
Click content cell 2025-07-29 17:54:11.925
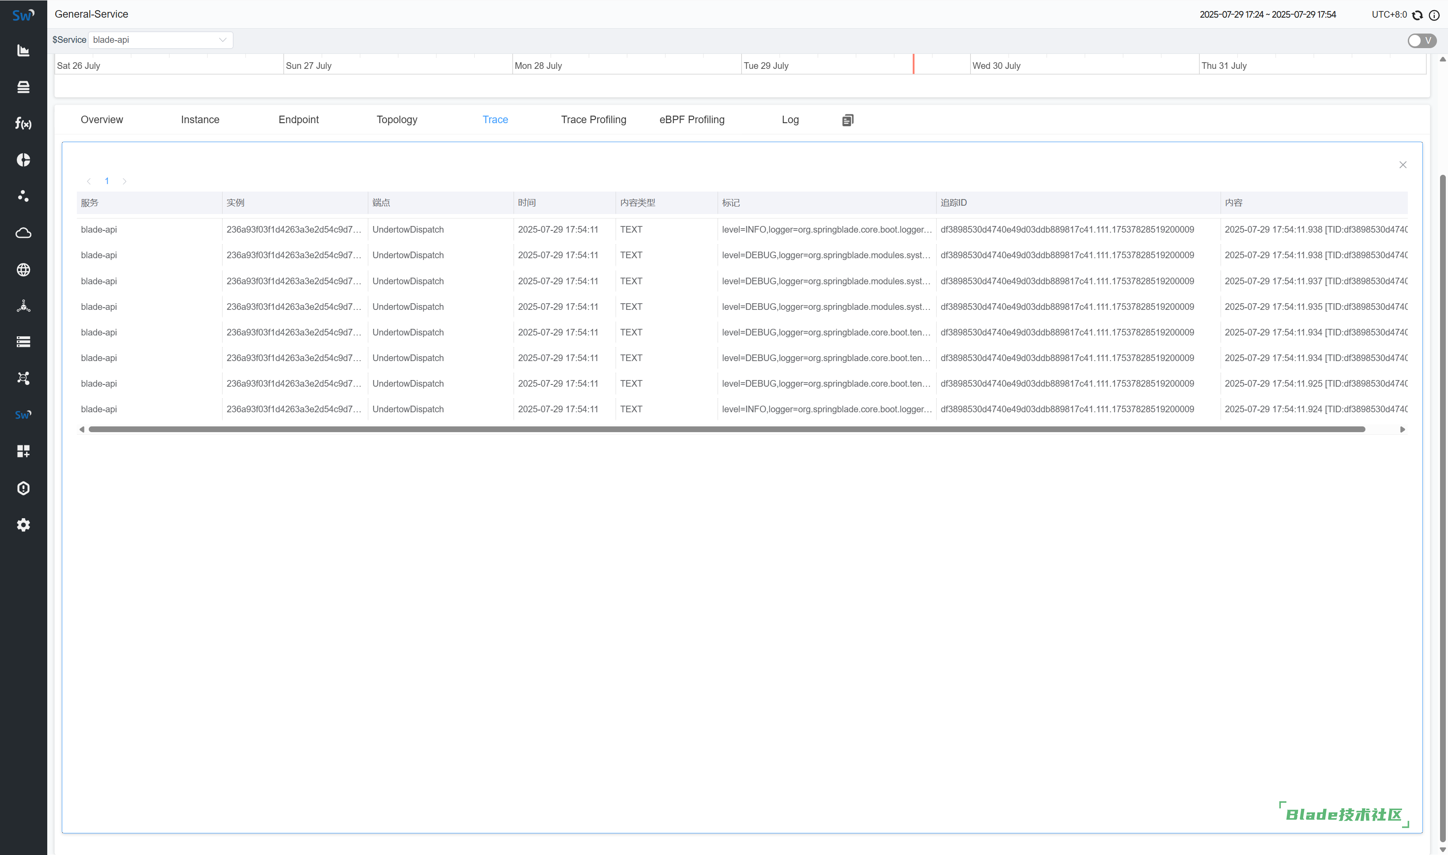coord(1316,384)
